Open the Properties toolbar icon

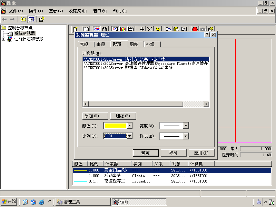pyautogui.click(x=184, y=29)
